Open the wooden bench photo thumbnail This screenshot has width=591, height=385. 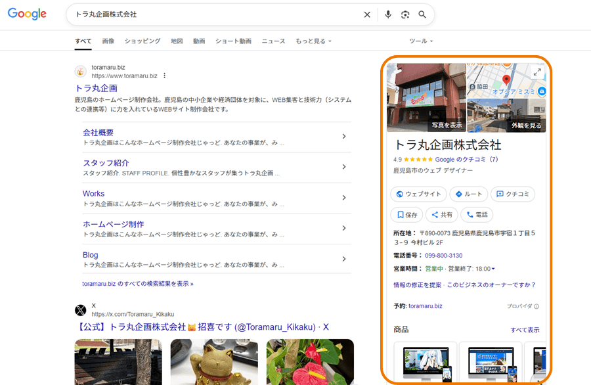point(118,361)
